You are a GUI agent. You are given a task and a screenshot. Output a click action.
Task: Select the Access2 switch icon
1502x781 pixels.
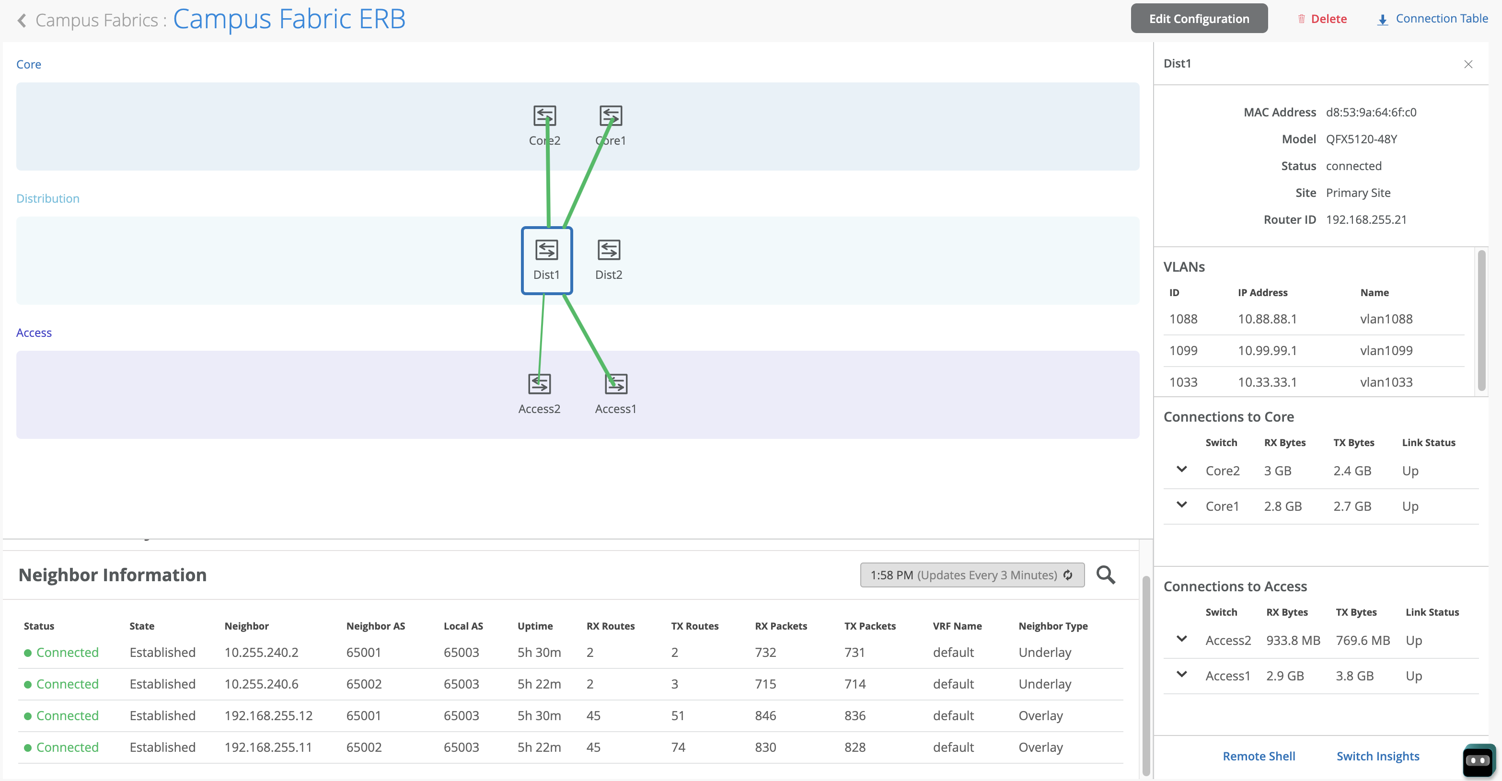coord(539,384)
